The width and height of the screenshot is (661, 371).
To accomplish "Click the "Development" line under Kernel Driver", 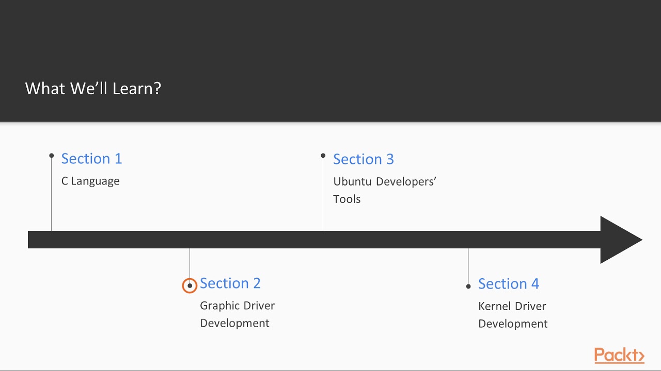I will (513, 324).
